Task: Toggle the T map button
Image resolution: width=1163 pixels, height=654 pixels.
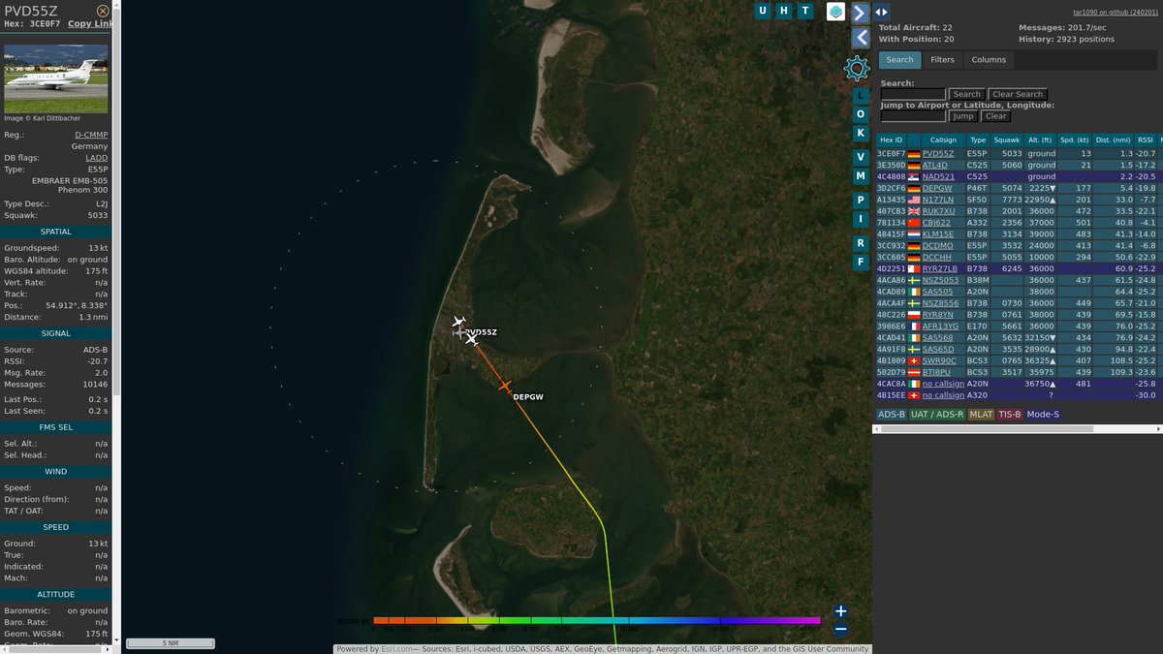Action: click(x=804, y=11)
